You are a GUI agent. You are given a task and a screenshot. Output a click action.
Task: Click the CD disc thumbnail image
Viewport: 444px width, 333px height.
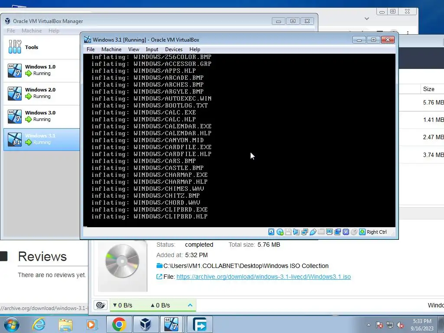pyautogui.click(x=122, y=261)
